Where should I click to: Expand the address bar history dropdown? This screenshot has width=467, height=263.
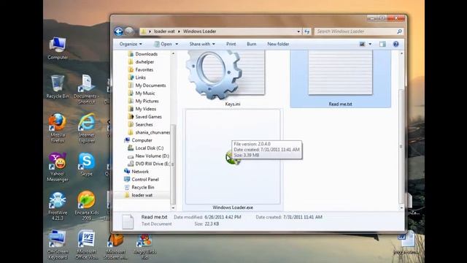[x=298, y=31]
